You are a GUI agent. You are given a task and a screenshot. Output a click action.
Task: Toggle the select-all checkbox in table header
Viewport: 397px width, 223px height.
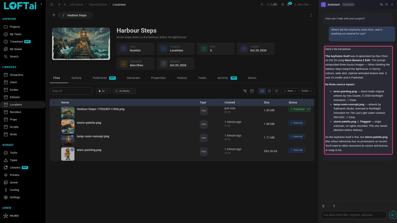[55, 103]
